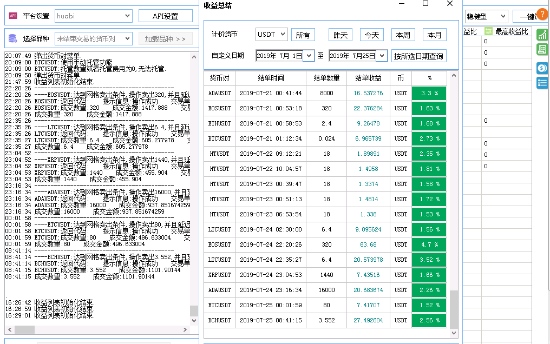This screenshot has height=344, width=550.
Task: Select ETCUSDT in the profit table
Action: pyautogui.click(x=220, y=305)
